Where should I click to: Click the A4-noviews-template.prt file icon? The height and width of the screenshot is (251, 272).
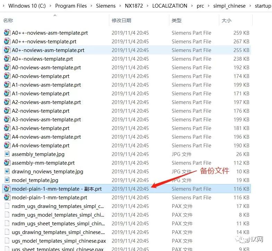pyautogui.click(x=7, y=145)
